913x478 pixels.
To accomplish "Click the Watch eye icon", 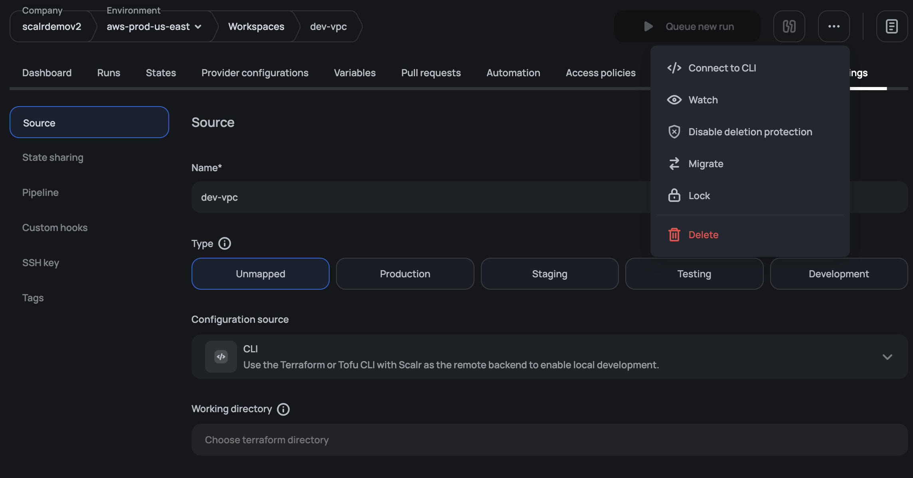I will point(674,100).
